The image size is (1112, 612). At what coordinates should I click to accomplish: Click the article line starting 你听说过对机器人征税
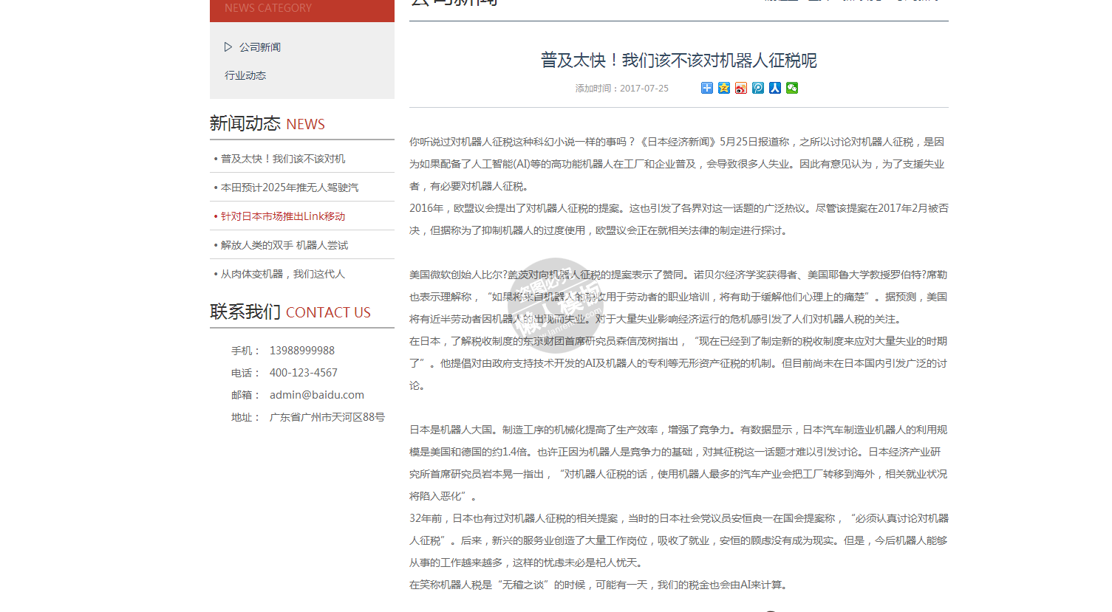[677, 142]
